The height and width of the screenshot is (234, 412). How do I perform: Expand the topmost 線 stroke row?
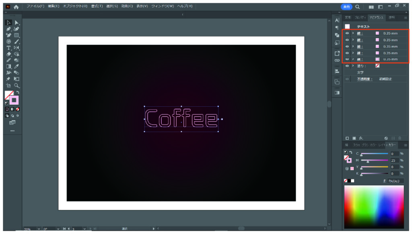click(x=353, y=33)
